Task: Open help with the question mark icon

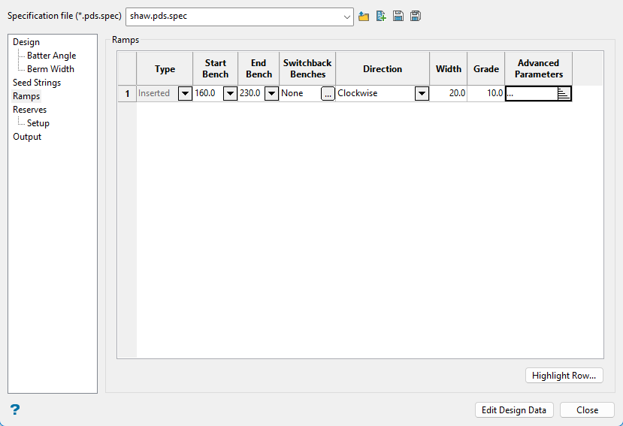Action: point(15,409)
